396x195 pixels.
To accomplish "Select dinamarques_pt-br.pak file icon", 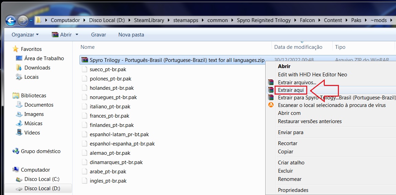I will [84, 162].
